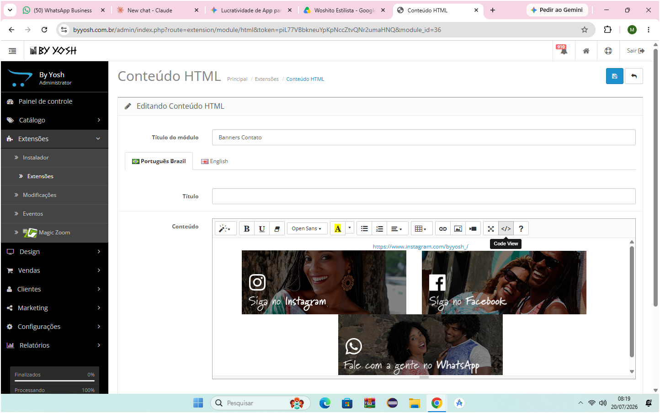Apply underline formatting in editor
660x413 pixels.
(262, 229)
